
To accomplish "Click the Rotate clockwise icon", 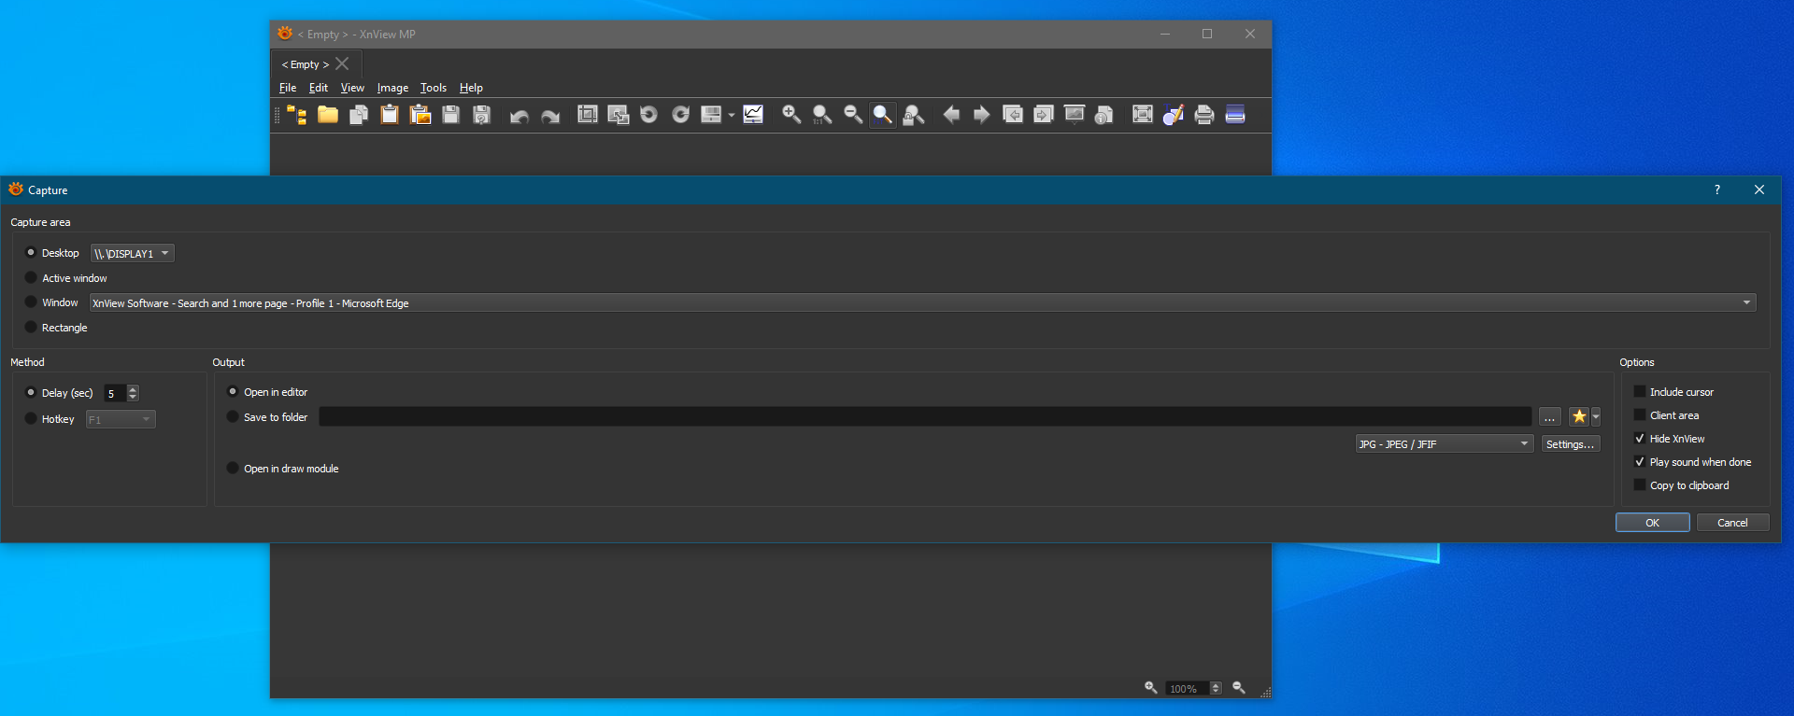I will (x=680, y=115).
